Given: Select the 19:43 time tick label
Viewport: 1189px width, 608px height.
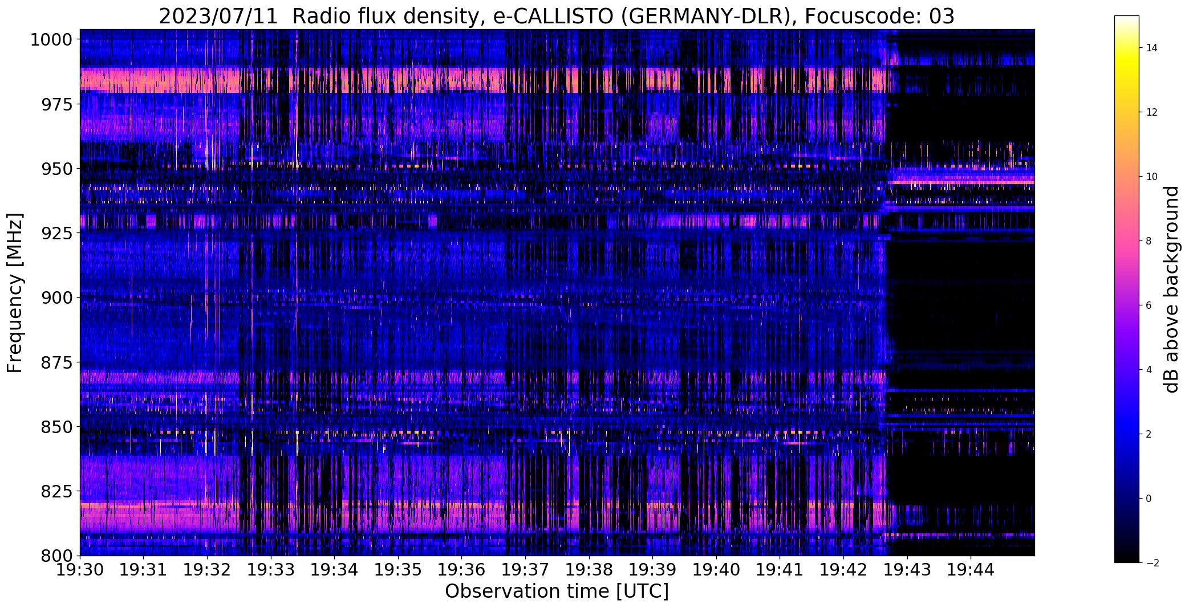Looking at the screenshot, I should tap(907, 569).
